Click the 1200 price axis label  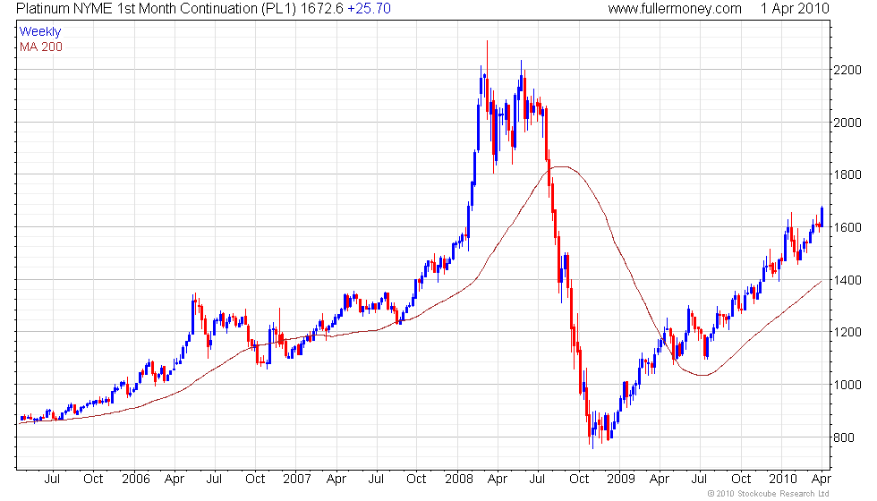[847, 332]
